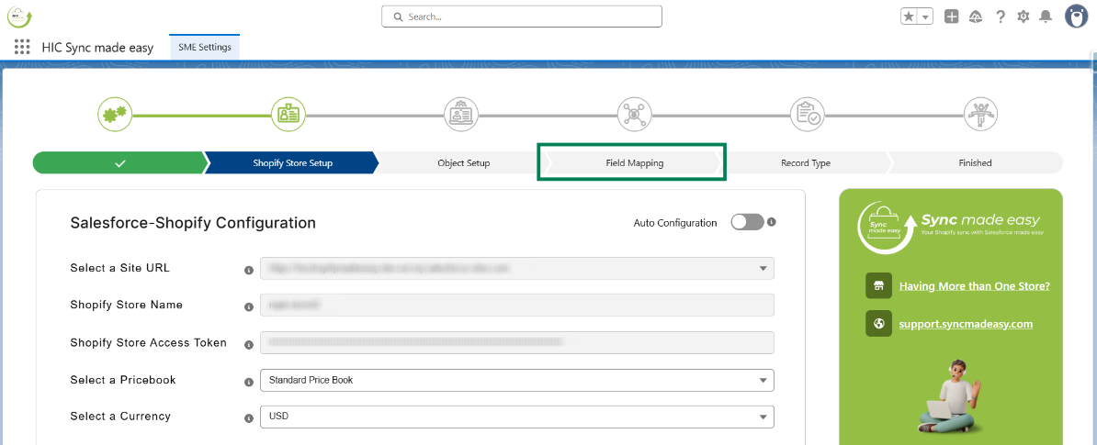The height and width of the screenshot is (445, 1097).
Task: Open the Standard Price Book dropdown
Action: 517,380
